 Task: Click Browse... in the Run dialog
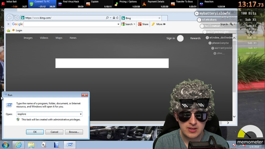tap(74, 132)
